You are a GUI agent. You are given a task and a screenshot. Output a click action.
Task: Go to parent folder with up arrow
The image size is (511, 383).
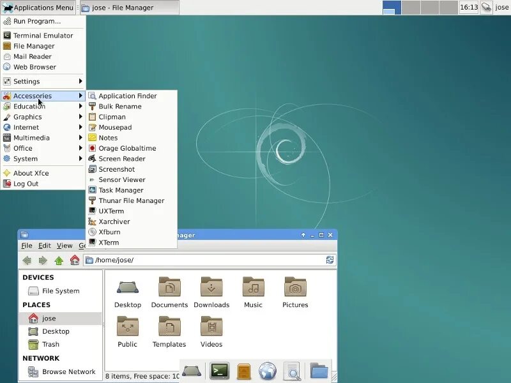click(x=59, y=260)
